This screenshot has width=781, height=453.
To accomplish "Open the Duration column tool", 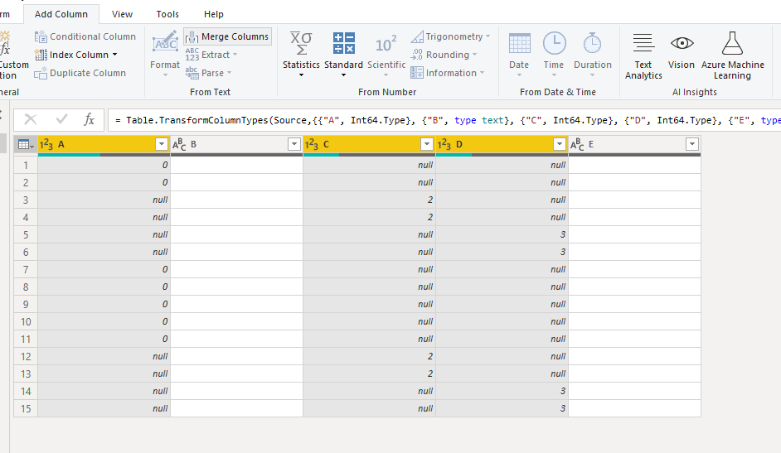I will (592, 54).
